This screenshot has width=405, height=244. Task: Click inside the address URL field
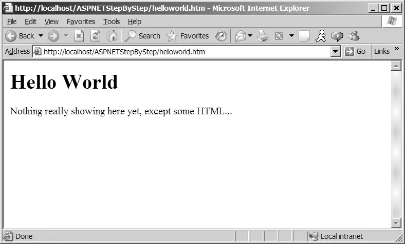point(186,52)
